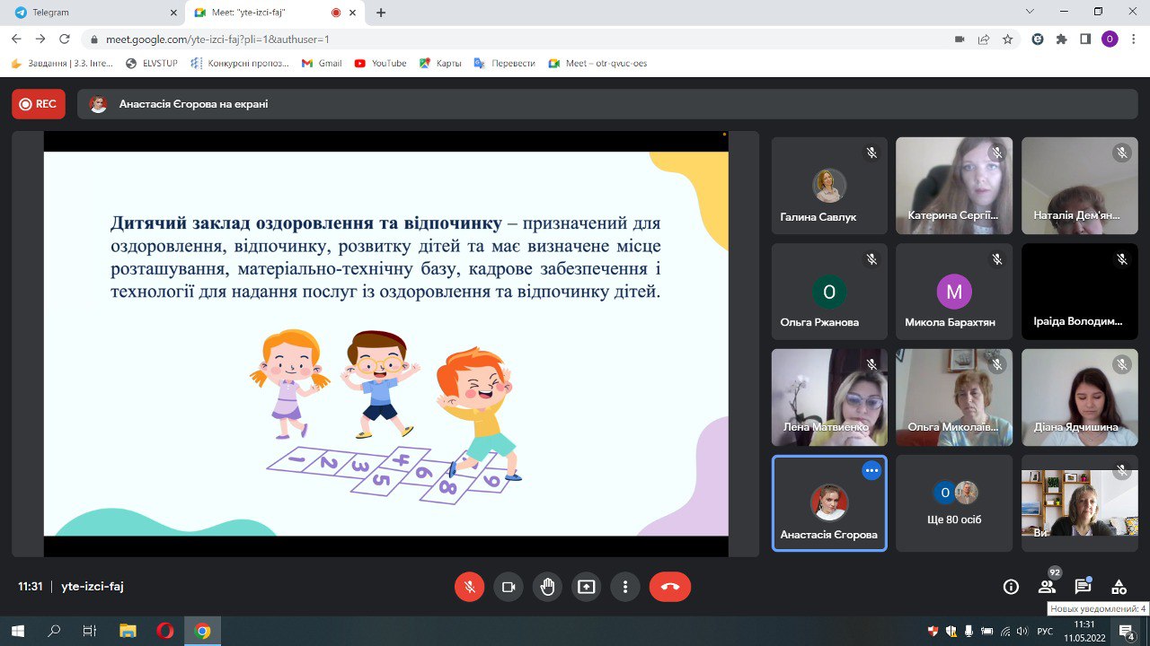The height and width of the screenshot is (646, 1150).
Task: Open the in-call chat panel
Action: point(1083,587)
